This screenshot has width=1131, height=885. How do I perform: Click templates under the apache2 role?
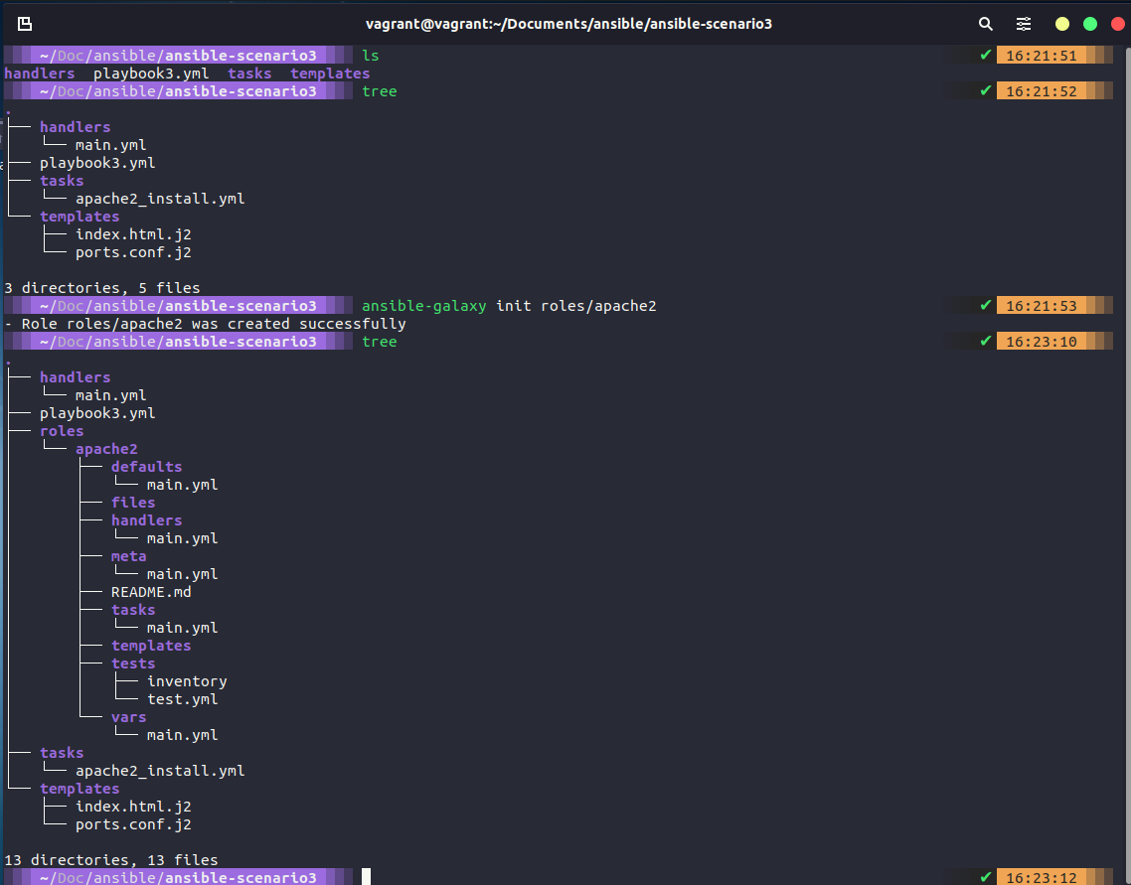(150, 645)
